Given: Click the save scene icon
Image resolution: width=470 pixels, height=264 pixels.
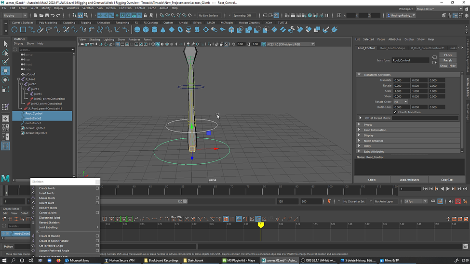Looking at the screenshot, I should 47,15.
